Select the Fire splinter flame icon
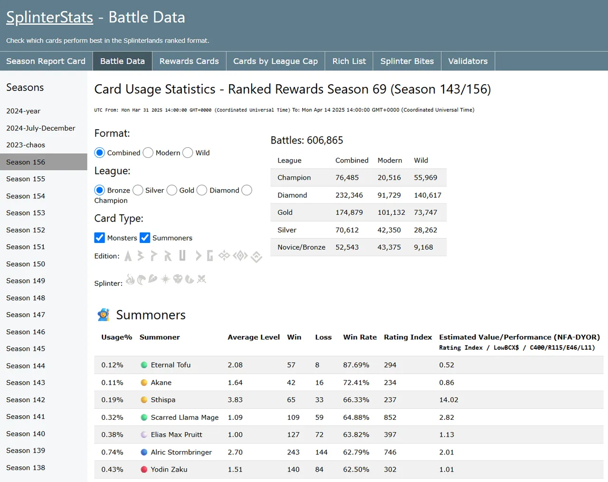This screenshot has width=608, height=482. pyautogui.click(x=130, y=279)
